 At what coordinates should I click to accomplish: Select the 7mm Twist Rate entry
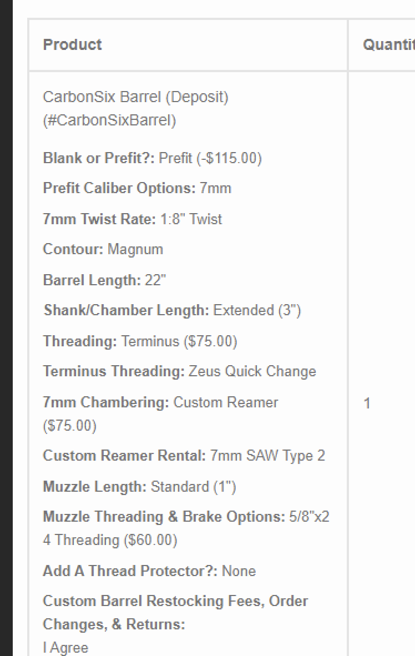(132, 219)
